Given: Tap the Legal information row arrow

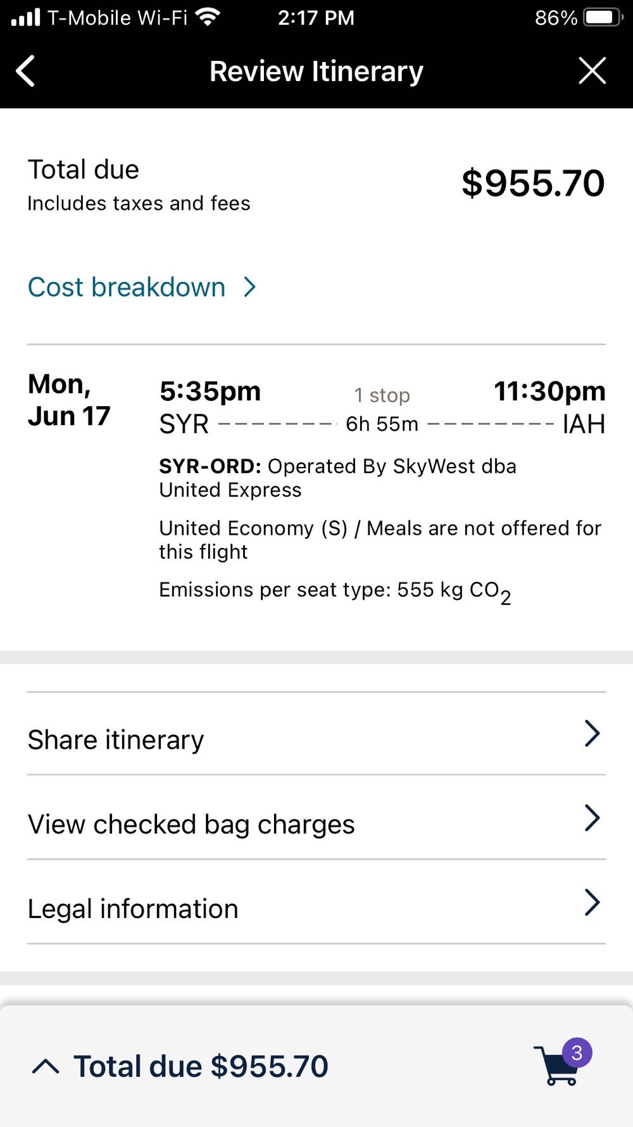Looking at the screenshot, I should [x=592, y=902].
